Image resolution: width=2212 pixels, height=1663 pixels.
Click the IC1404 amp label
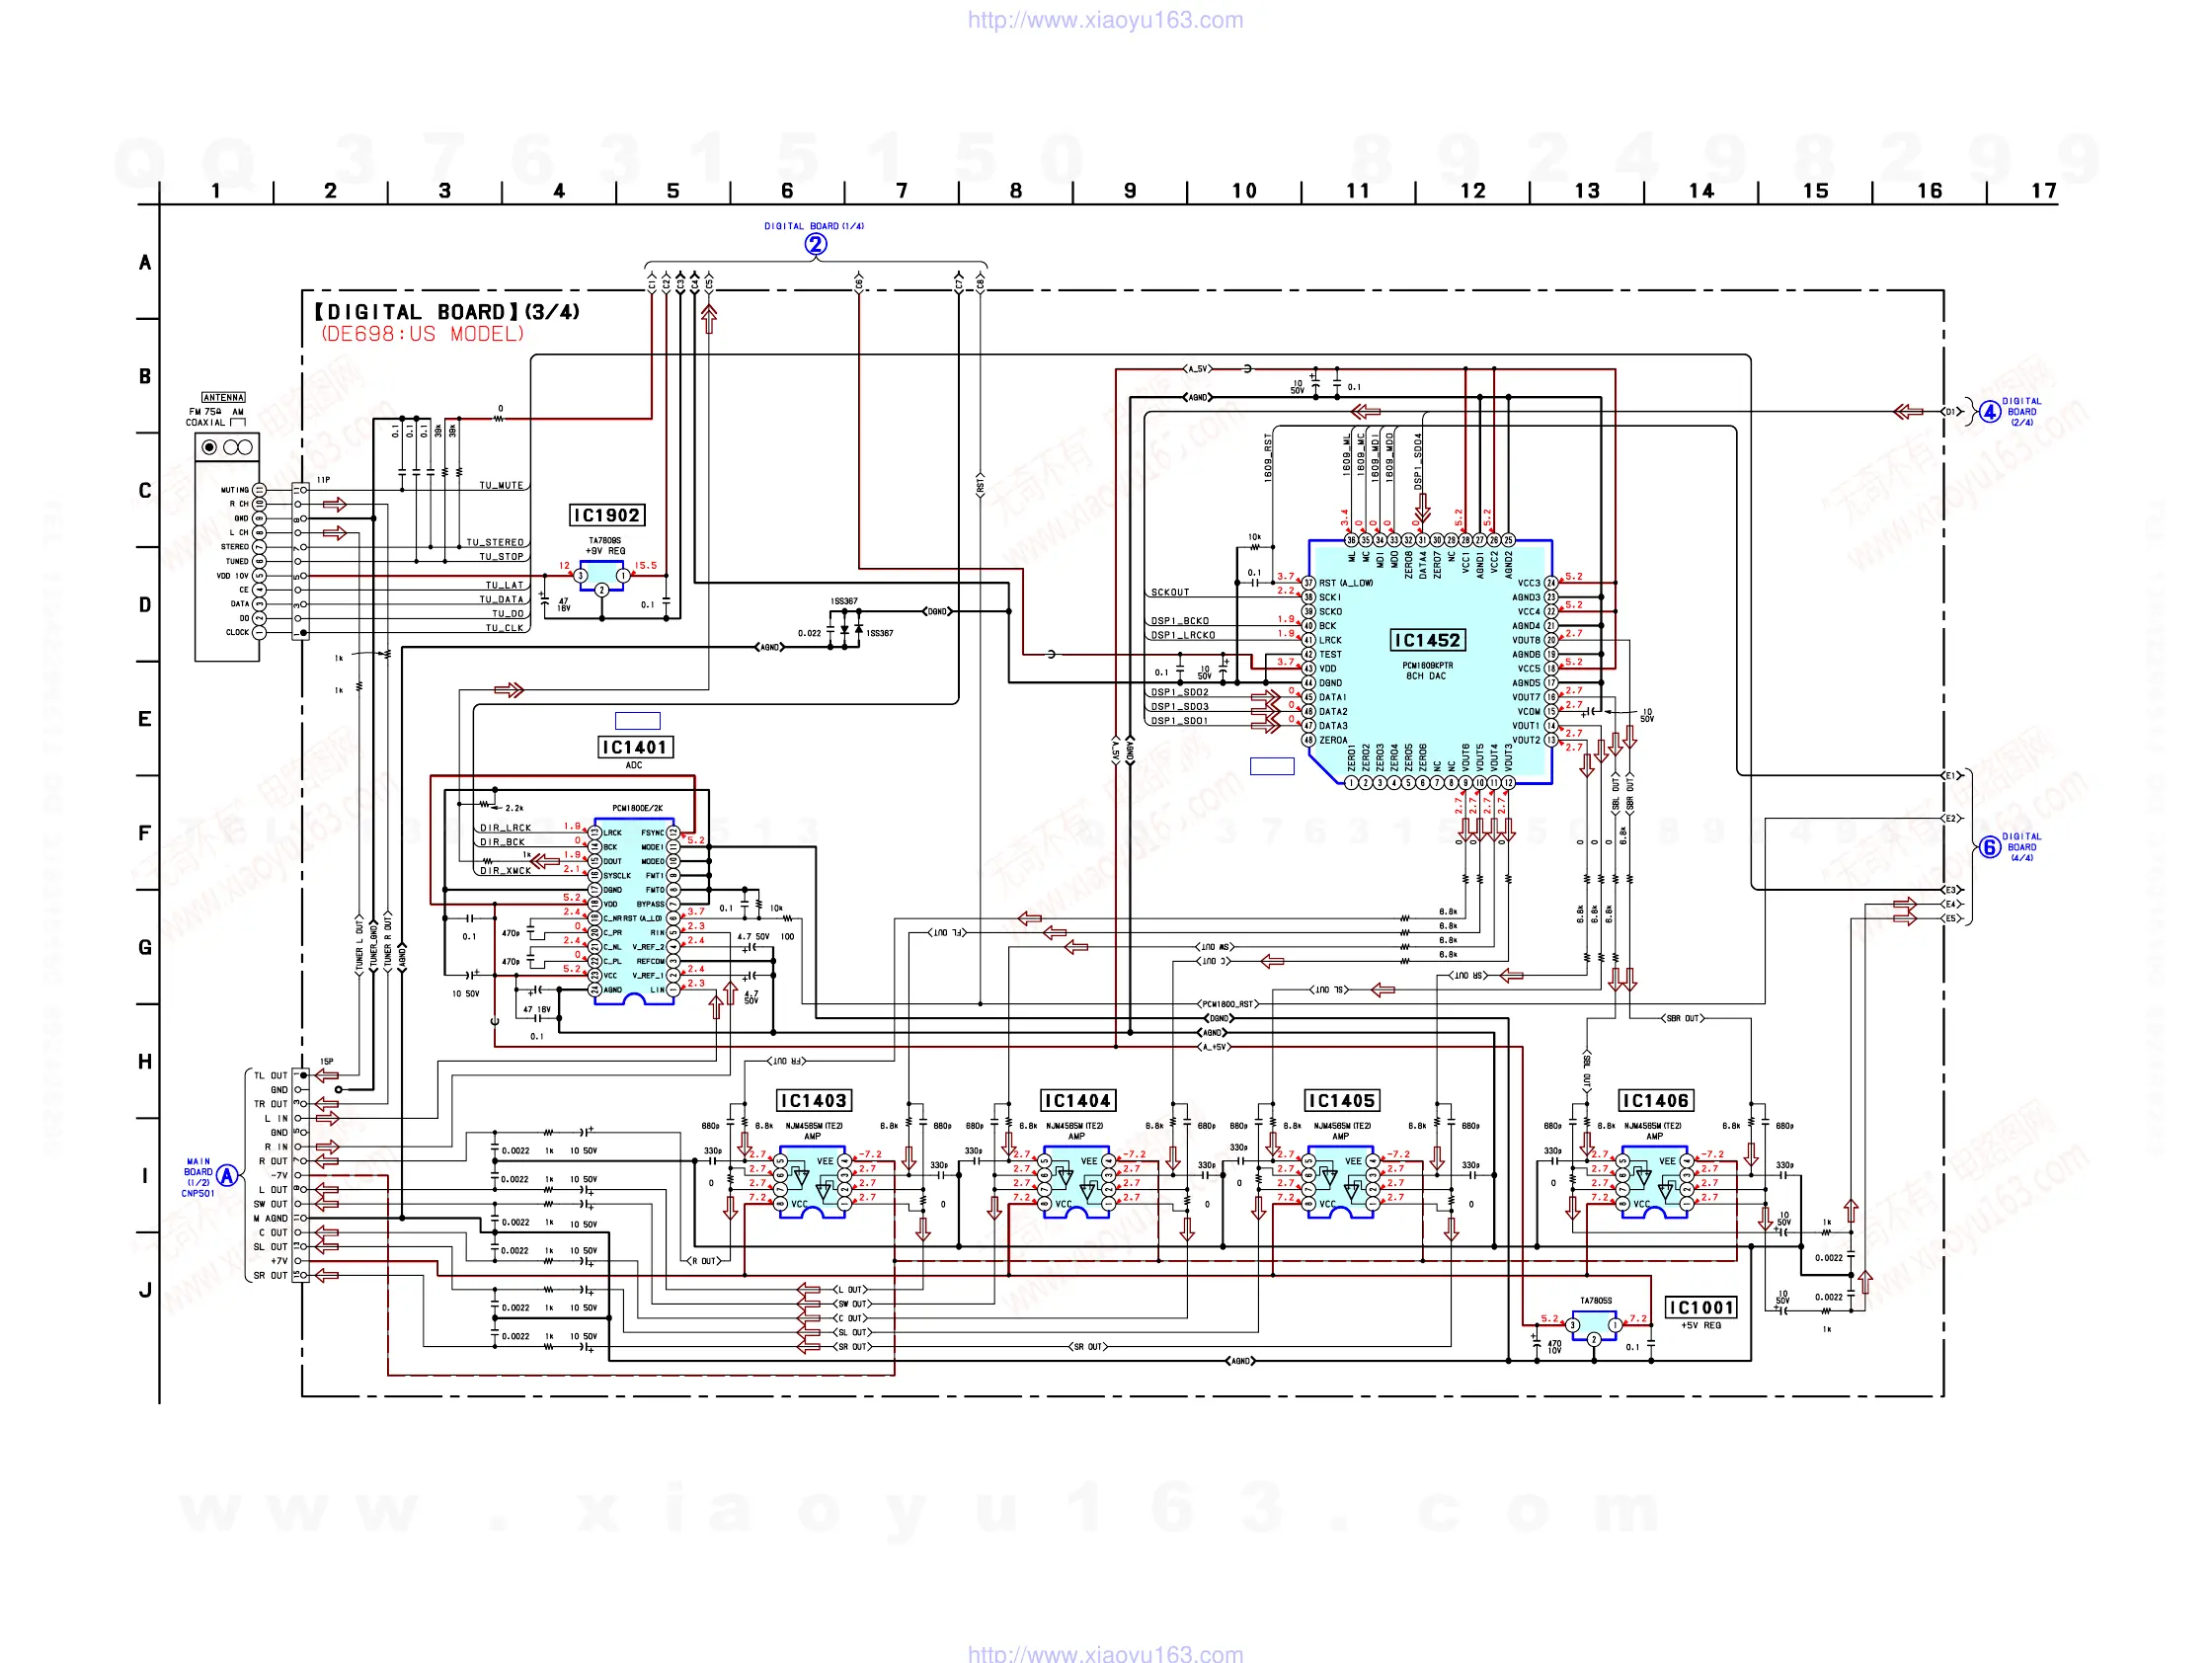point(1077,1101)
